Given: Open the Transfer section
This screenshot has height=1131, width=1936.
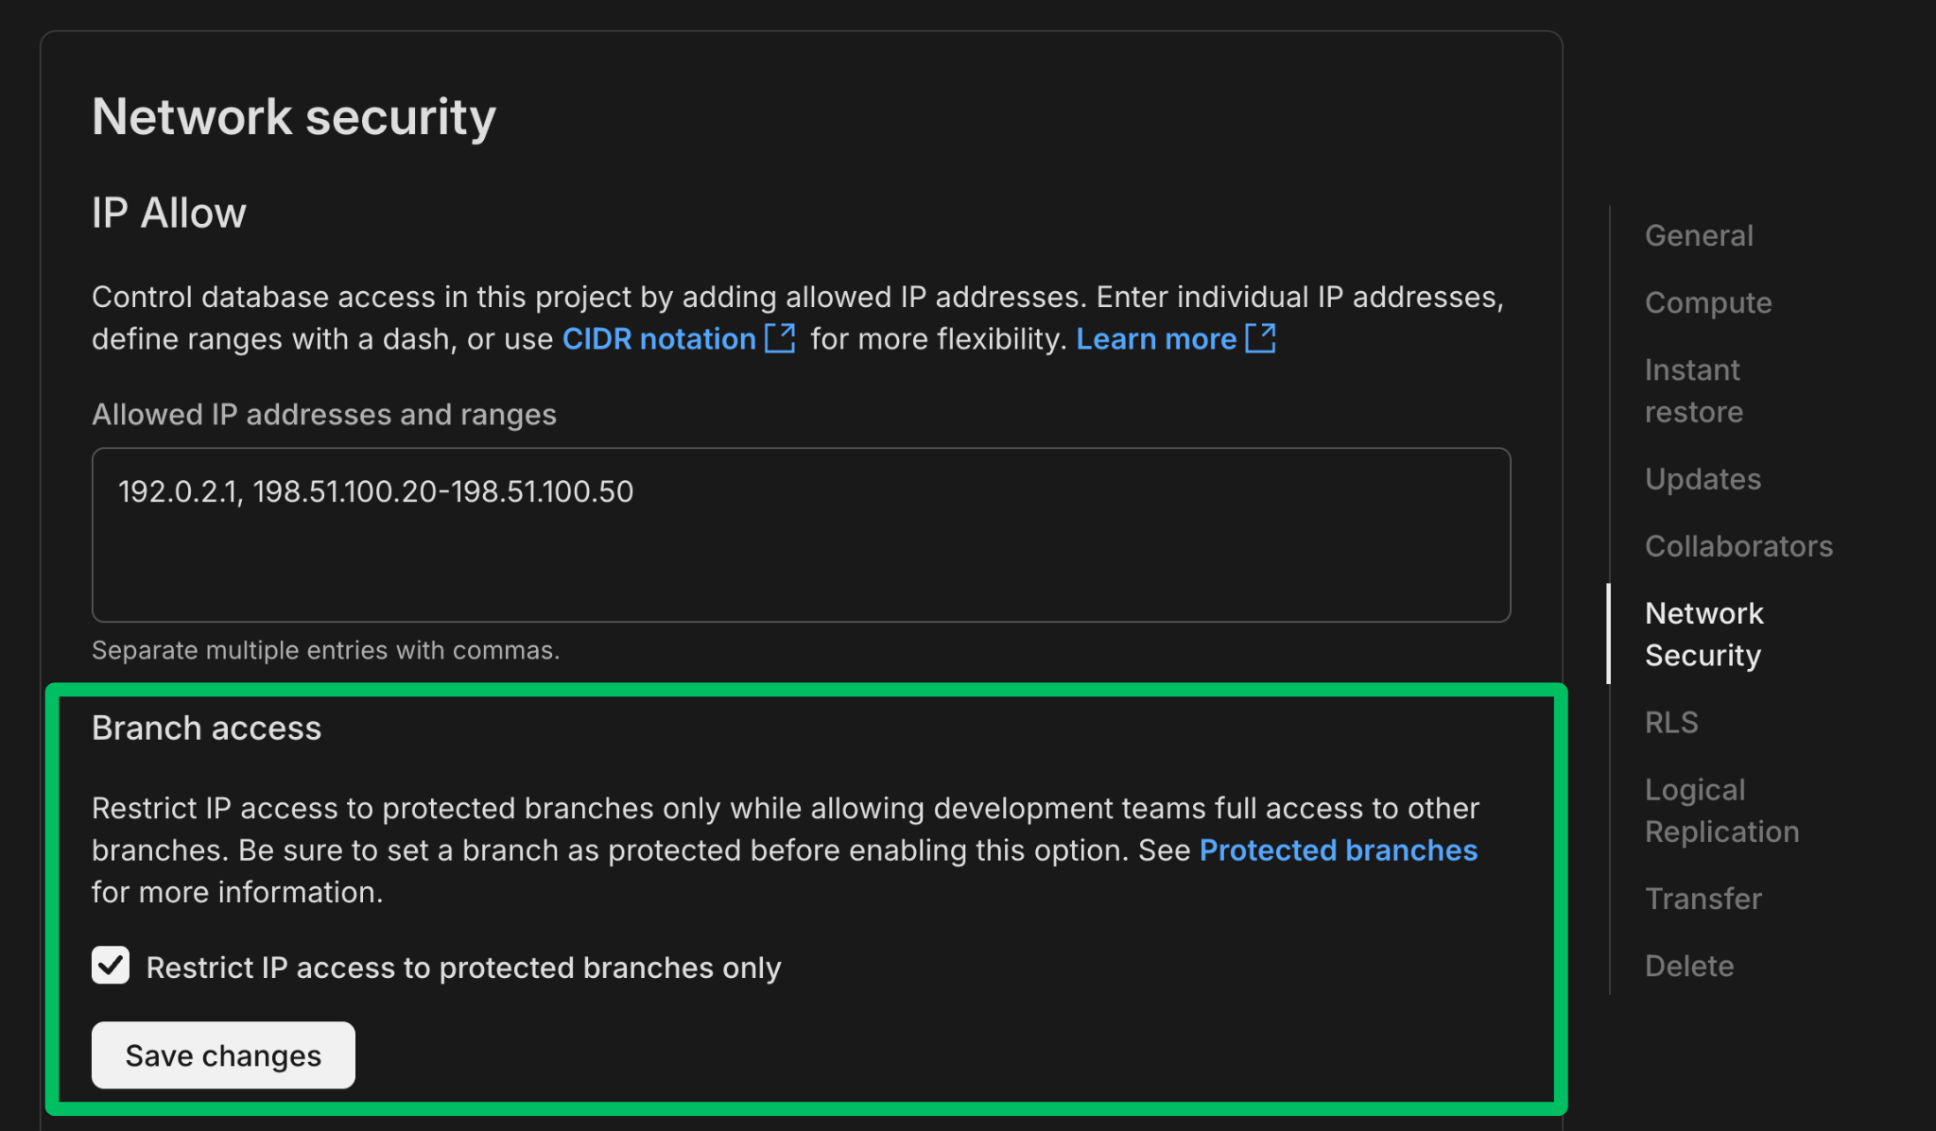Looking at the screenshot, I should click(1703, 898).
